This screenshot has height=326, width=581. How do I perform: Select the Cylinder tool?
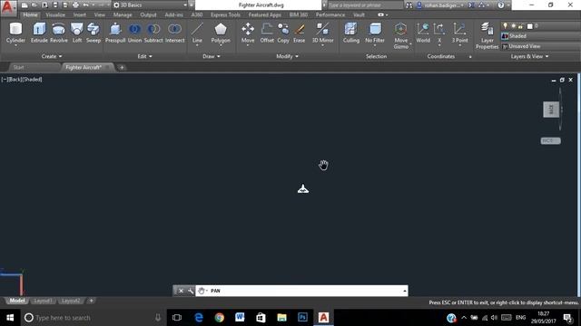click(x=15, y=34)
